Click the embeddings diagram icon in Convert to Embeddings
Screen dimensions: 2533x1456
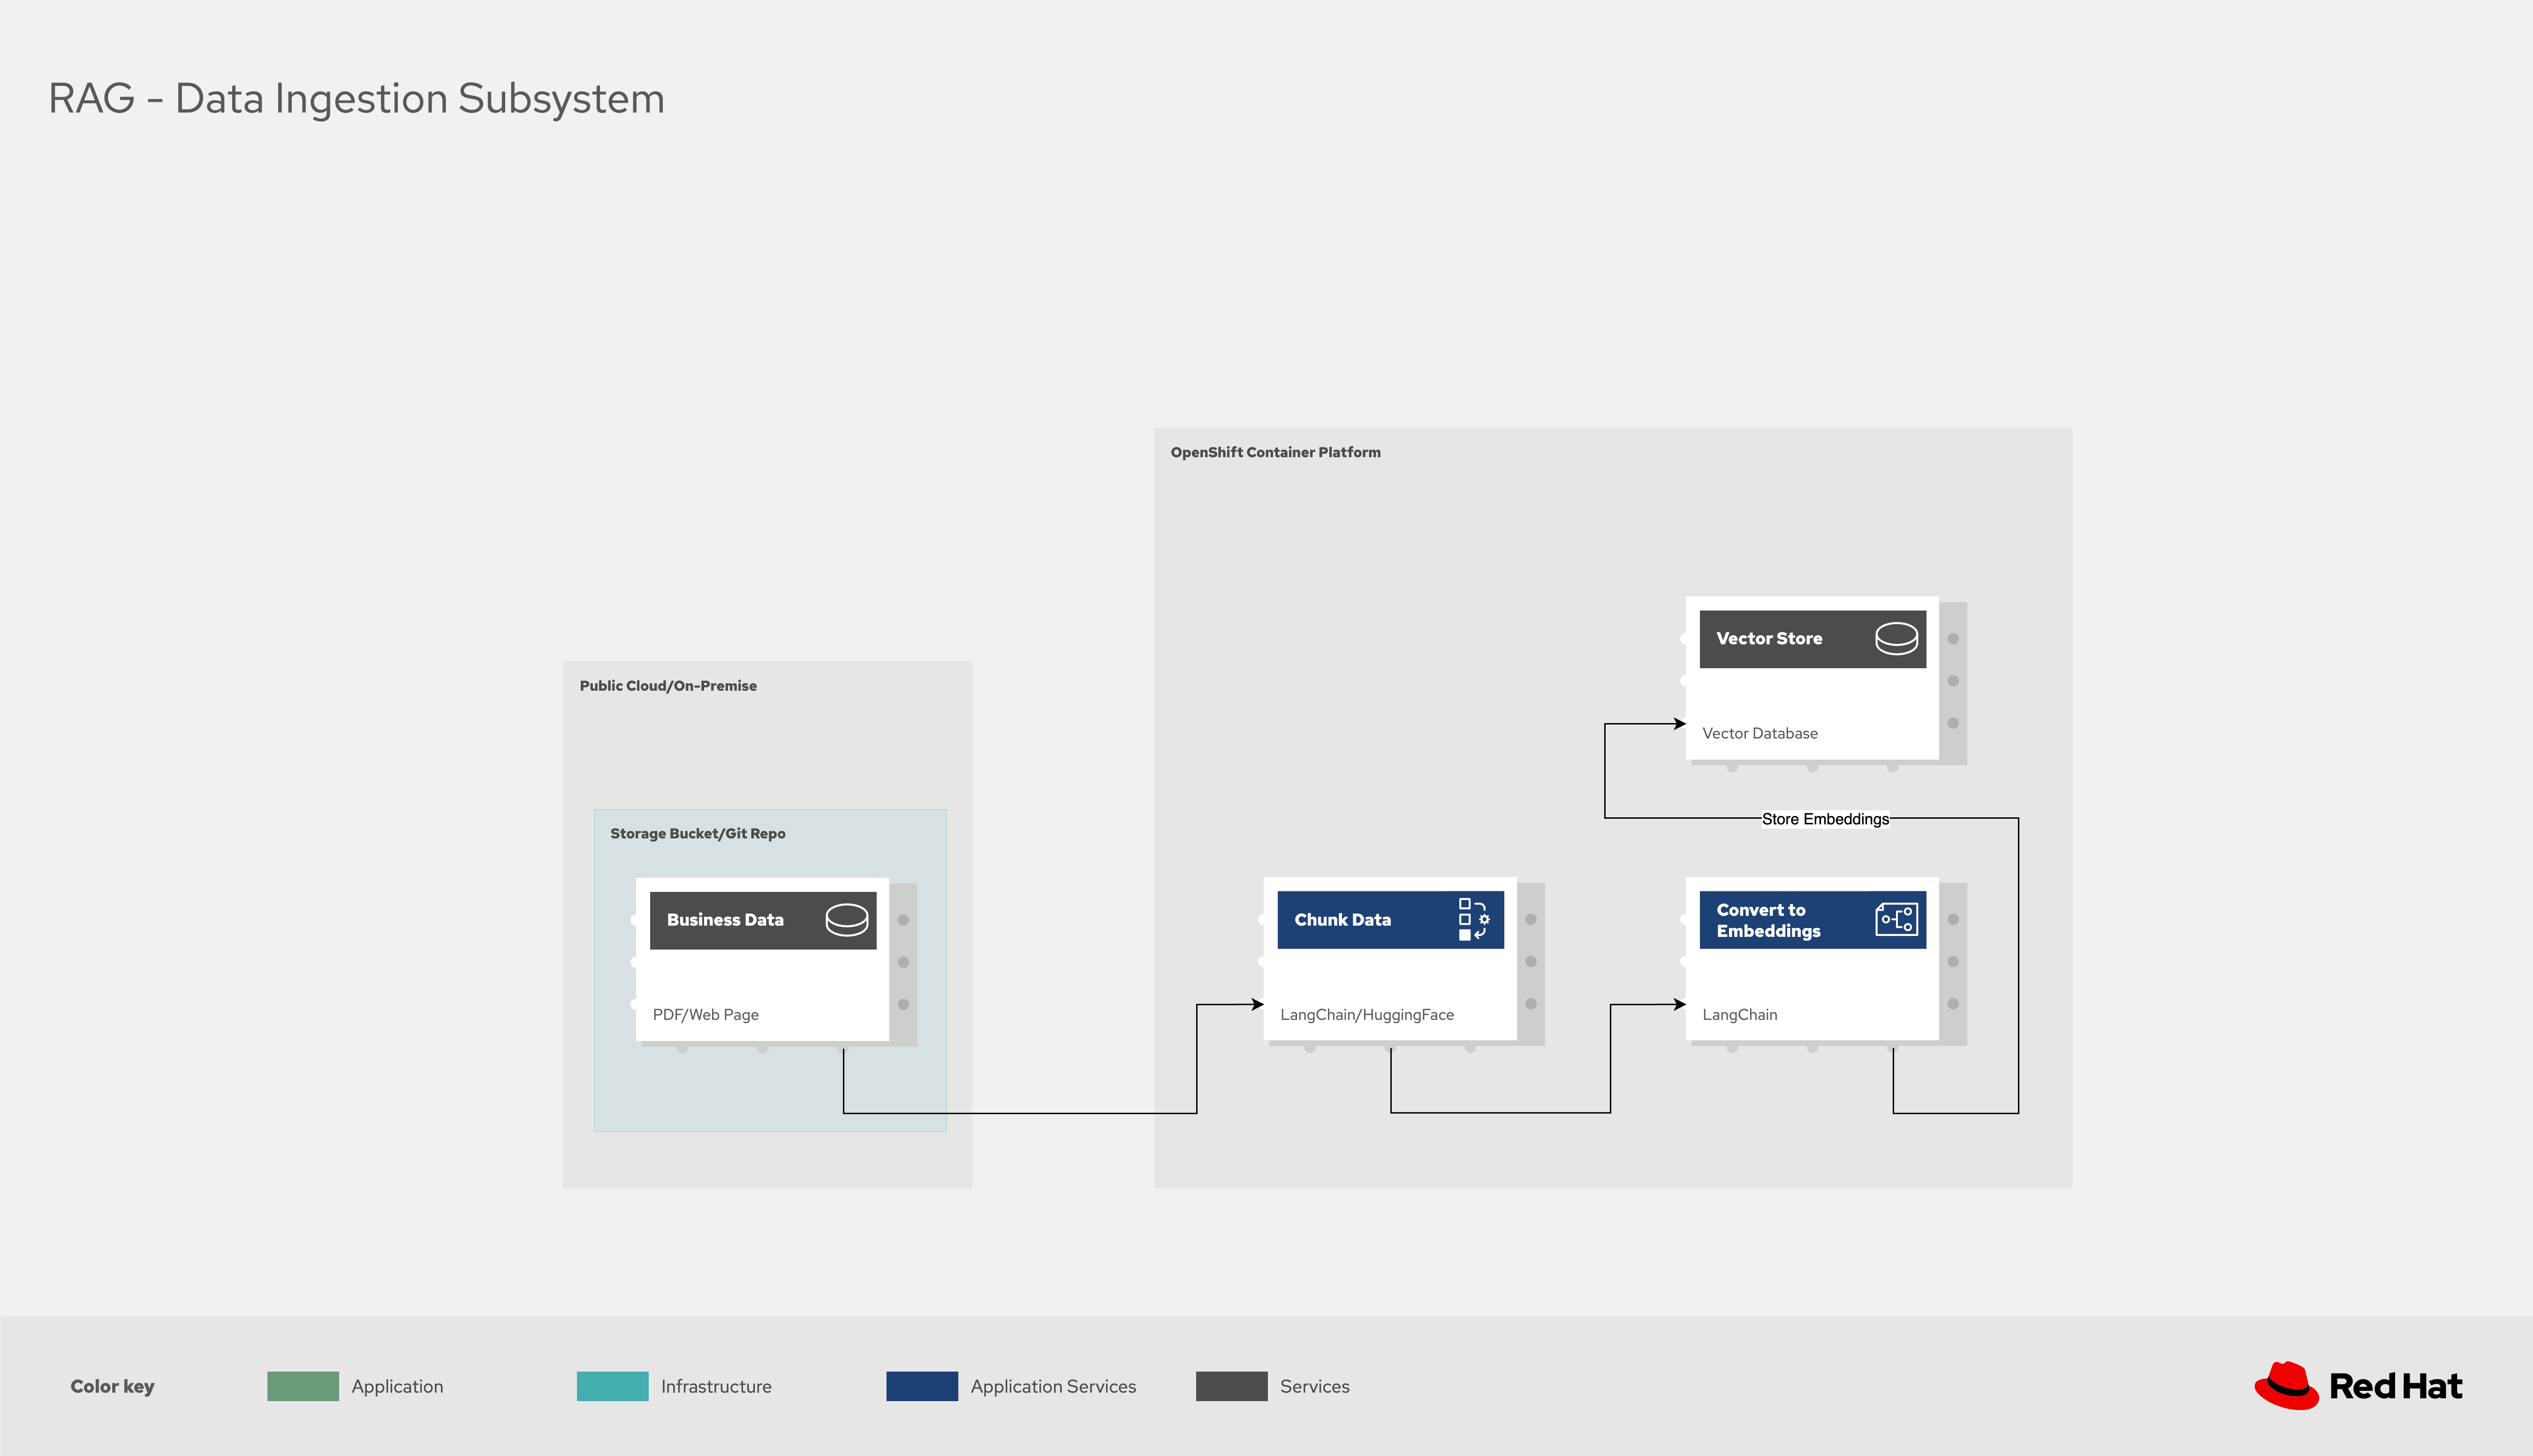pyautogui.click(x=1896, y=919)
